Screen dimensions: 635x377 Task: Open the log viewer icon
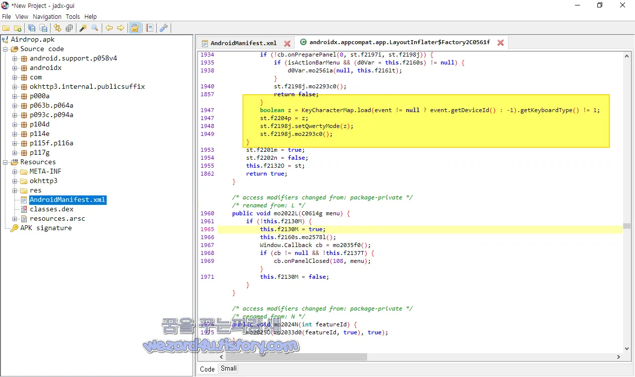point(149,28)
